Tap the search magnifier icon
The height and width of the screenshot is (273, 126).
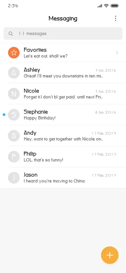tap(11, 34)
